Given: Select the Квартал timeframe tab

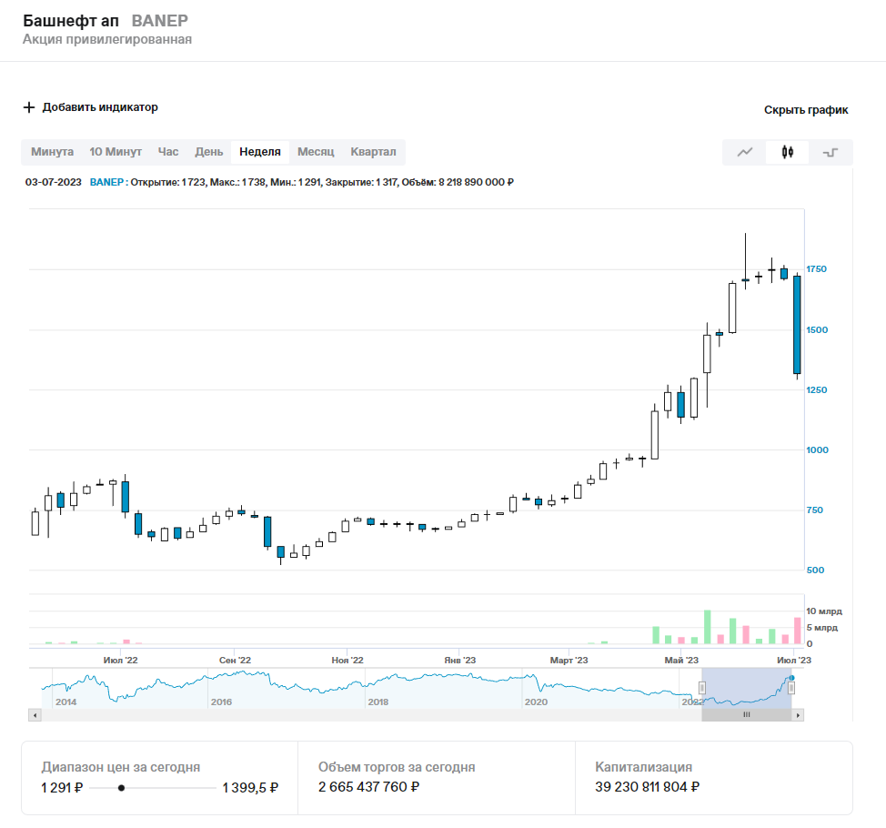Looking at the screenshot, I should (373, 152).
